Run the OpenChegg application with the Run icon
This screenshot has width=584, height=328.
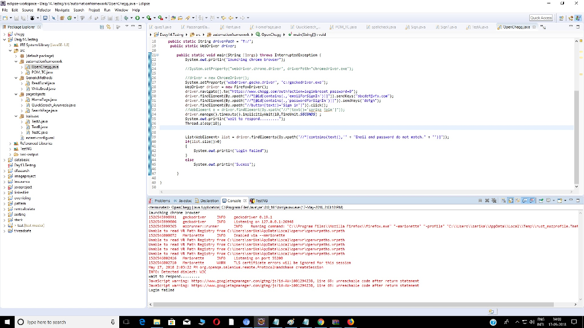click(x=137, y=19)
